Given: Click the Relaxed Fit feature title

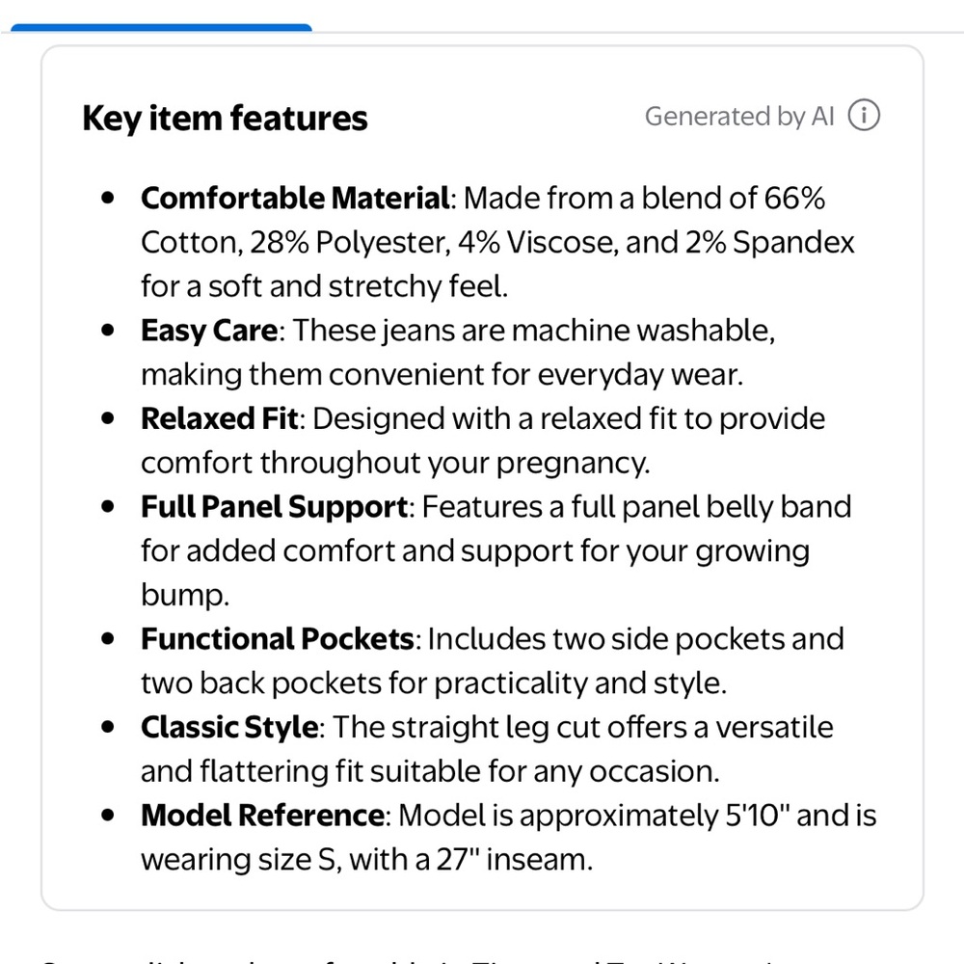Looking at the screenshot, I should click(220, 418).
